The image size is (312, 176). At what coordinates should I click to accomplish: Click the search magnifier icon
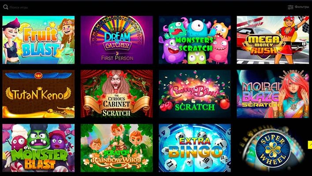(x=6, y=7)
